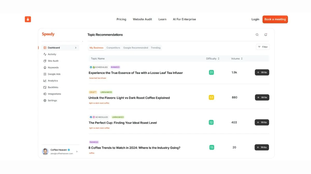Open the Filter dropdown button
The height and width of the screenshot is (174, 311).
[x=263, y=47]
